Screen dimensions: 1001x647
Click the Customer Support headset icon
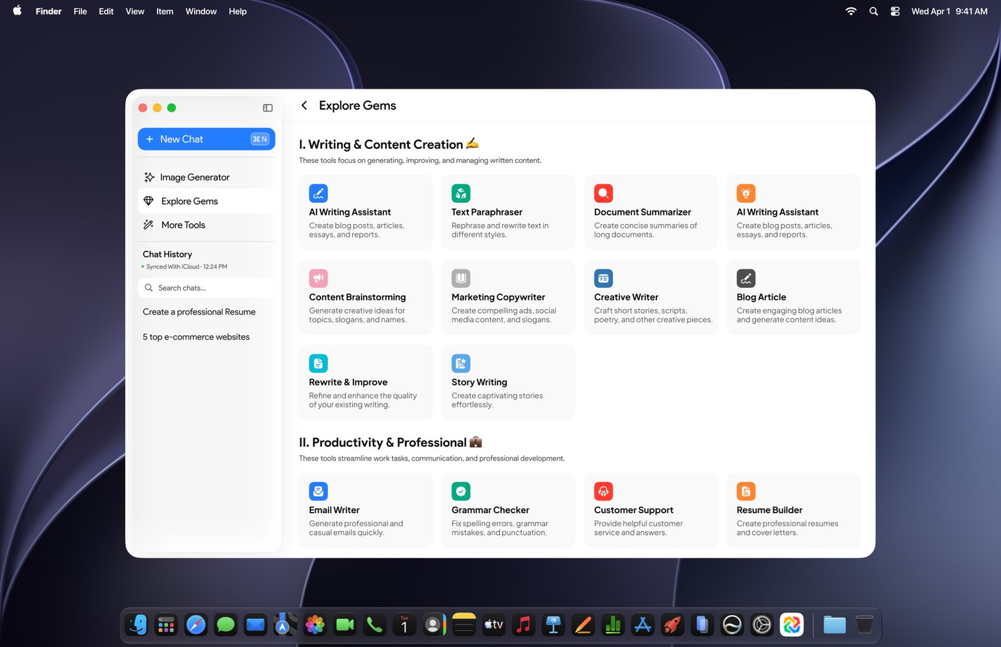coord(604,491)
